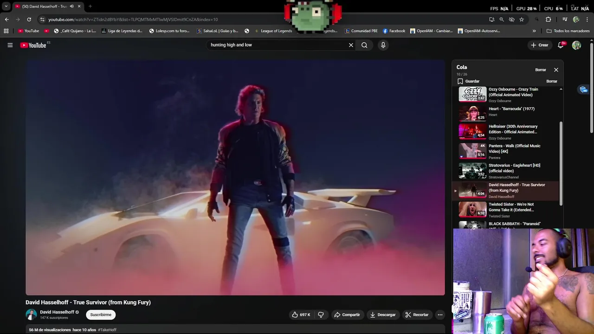Open Facebook bookmark
This screenshot has width=594, height=334.
(x=394, y=31)
